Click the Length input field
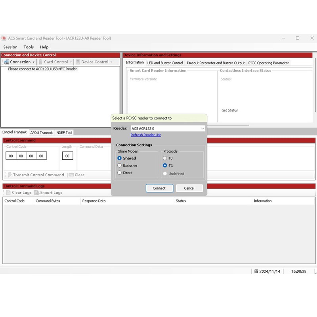 (67, 156)
